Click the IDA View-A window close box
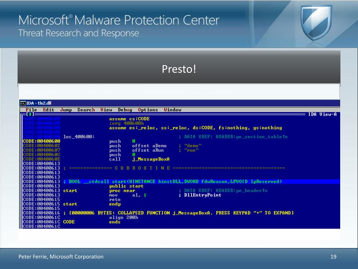Screen dimensions: 358x269 click(x=30, y=114)
